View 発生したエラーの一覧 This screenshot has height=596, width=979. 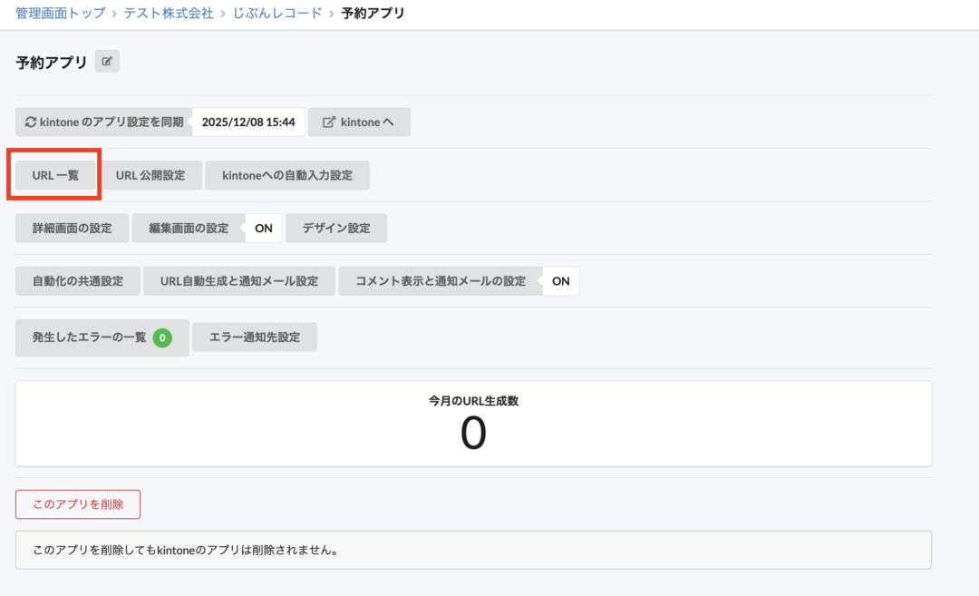tap(91, 337)
